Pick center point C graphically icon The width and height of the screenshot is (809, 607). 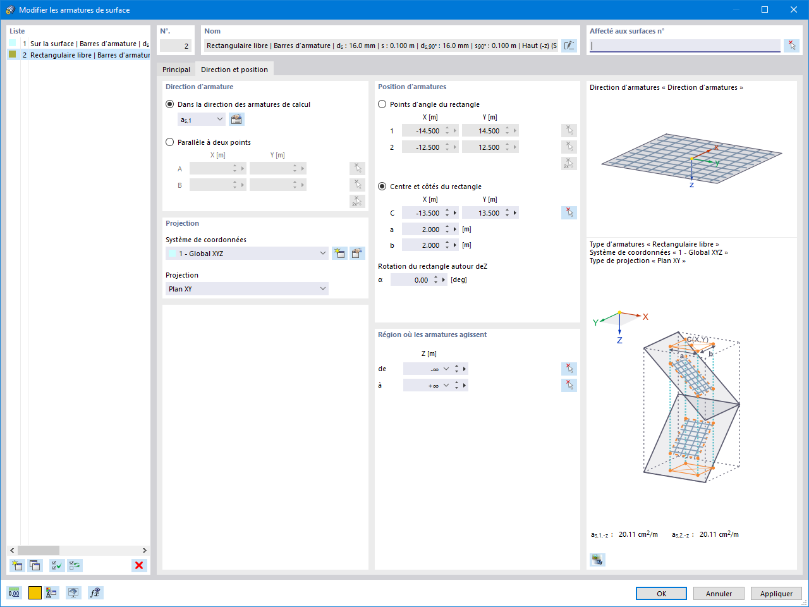(569, 213)
